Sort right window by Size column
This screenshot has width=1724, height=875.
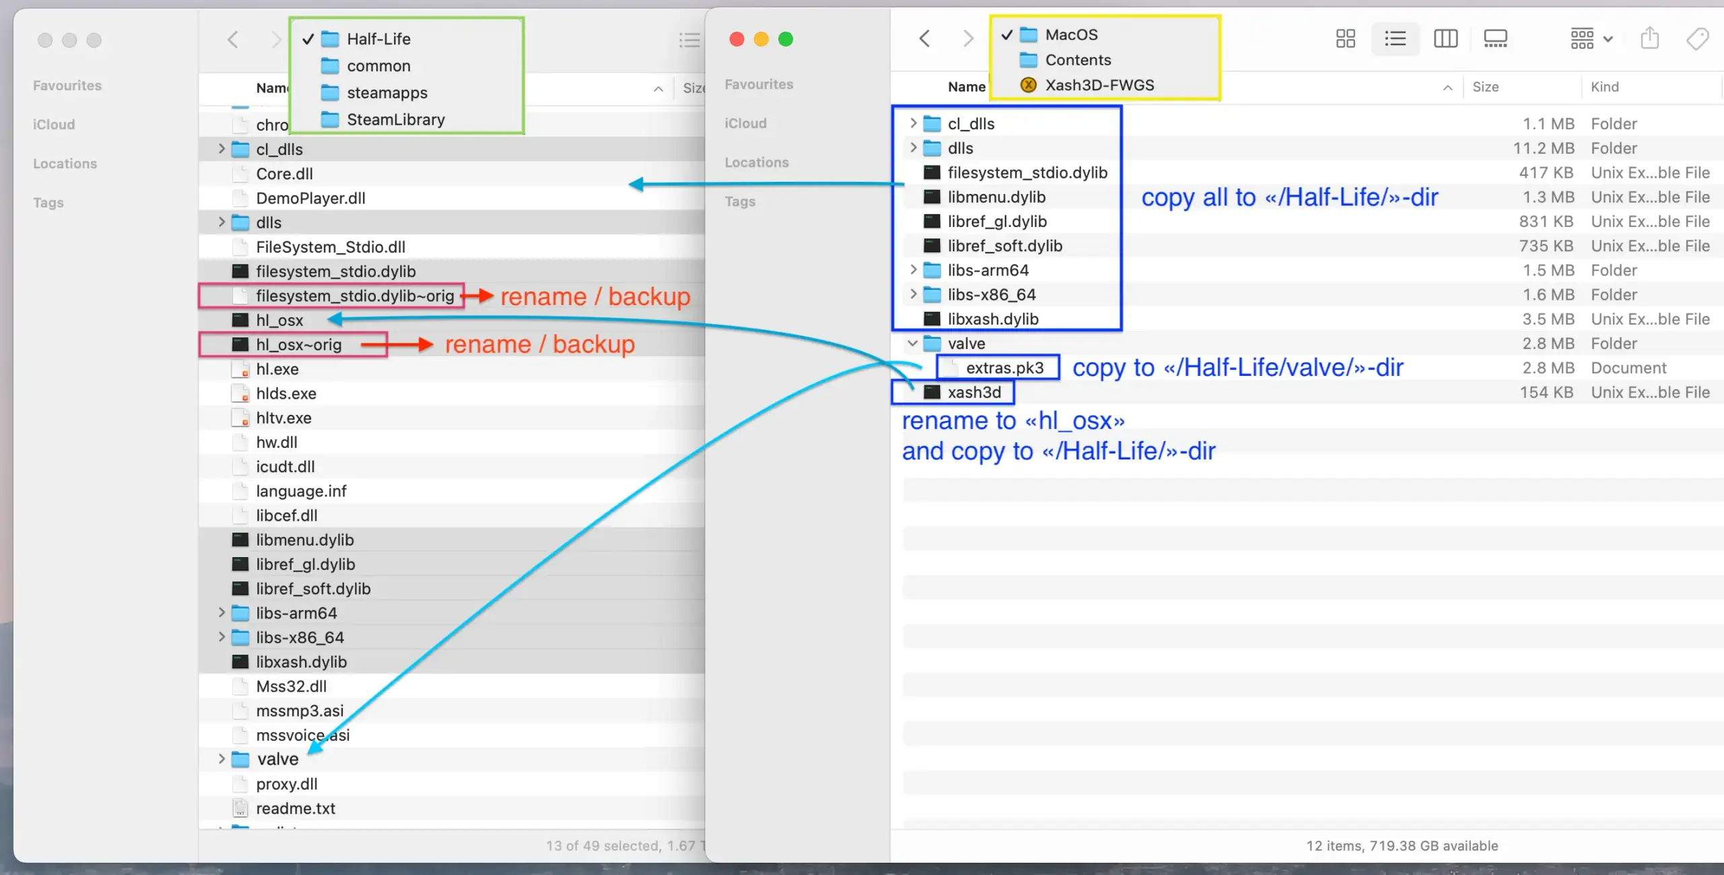coord(1485,87)
